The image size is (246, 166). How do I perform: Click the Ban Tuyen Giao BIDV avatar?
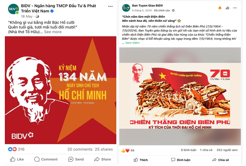click(126, 8)
